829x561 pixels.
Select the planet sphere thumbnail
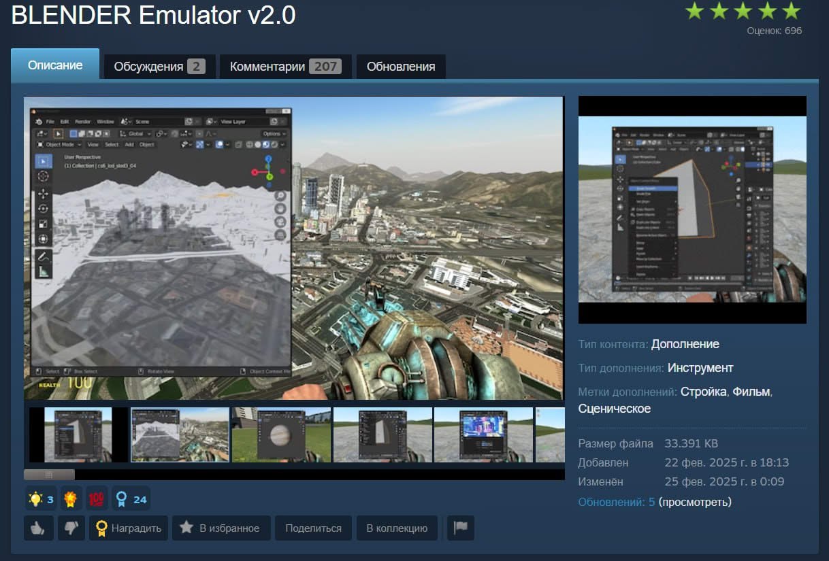pyautogui.click(x=281, y=435)
